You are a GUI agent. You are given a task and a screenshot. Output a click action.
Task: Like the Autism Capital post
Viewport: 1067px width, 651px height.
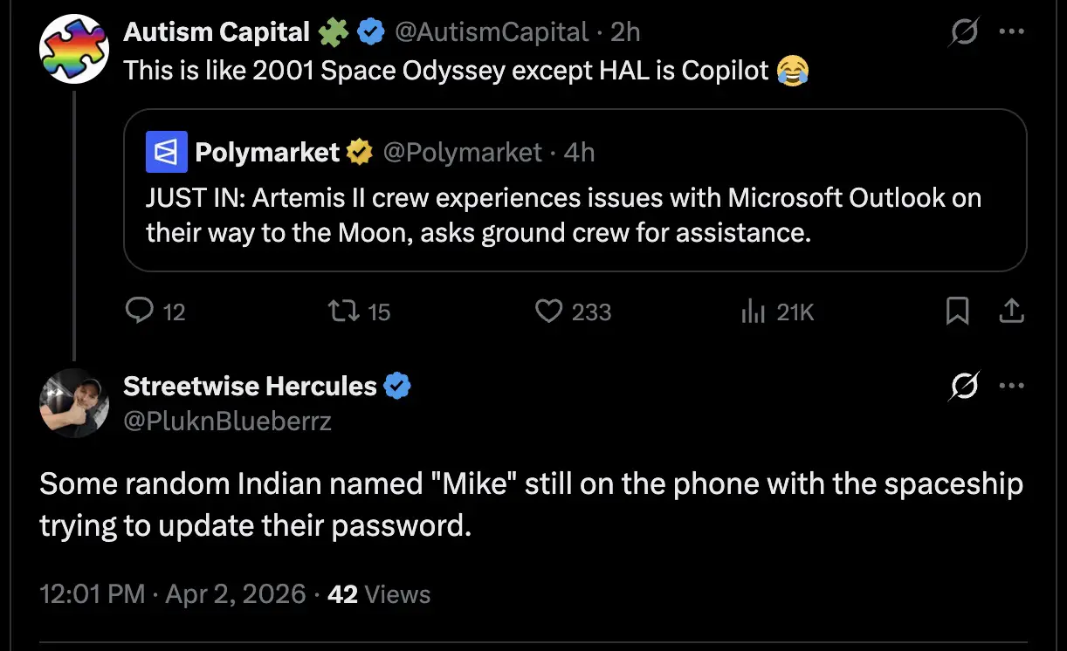coord(548,311)
